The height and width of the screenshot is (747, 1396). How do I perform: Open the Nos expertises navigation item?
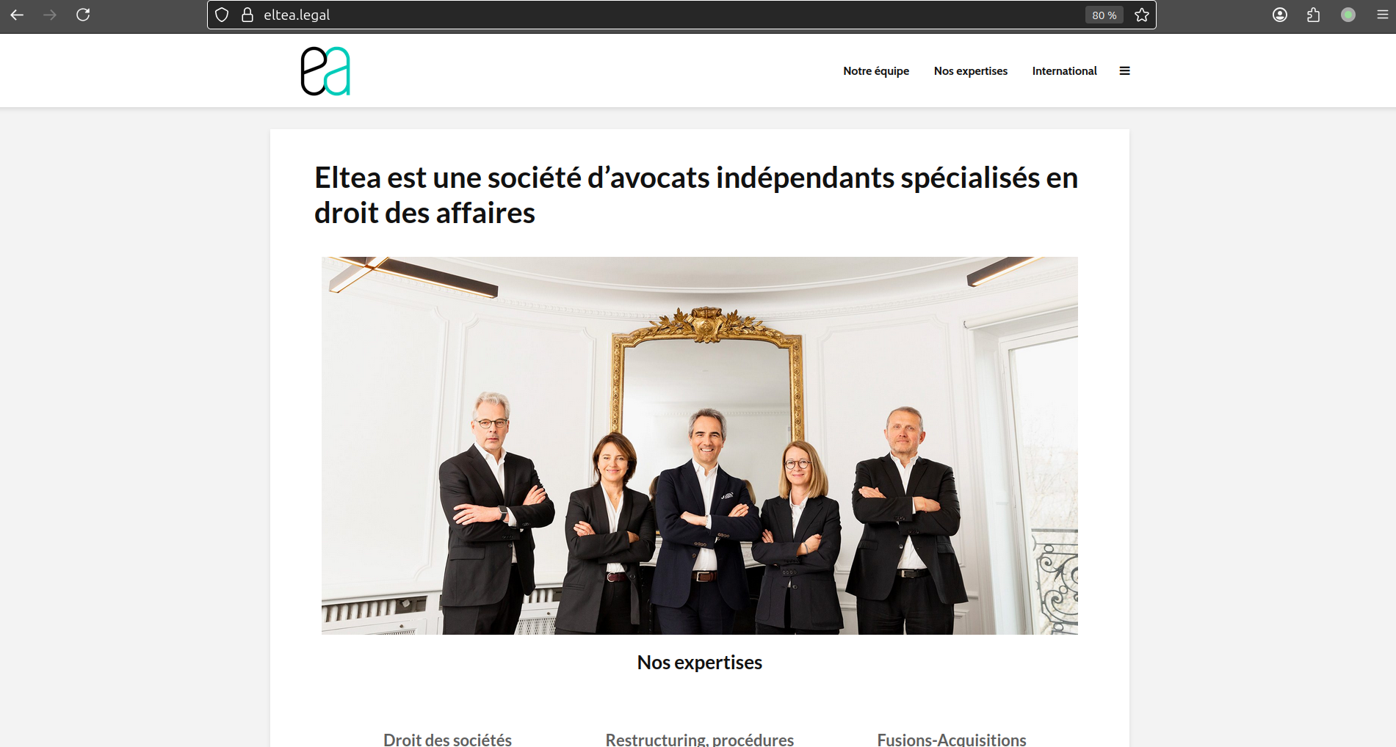[x=971, y=71]
